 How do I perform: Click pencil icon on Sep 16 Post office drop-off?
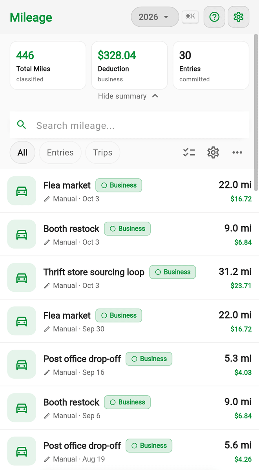pyautogui.click(x=47, y=373)
